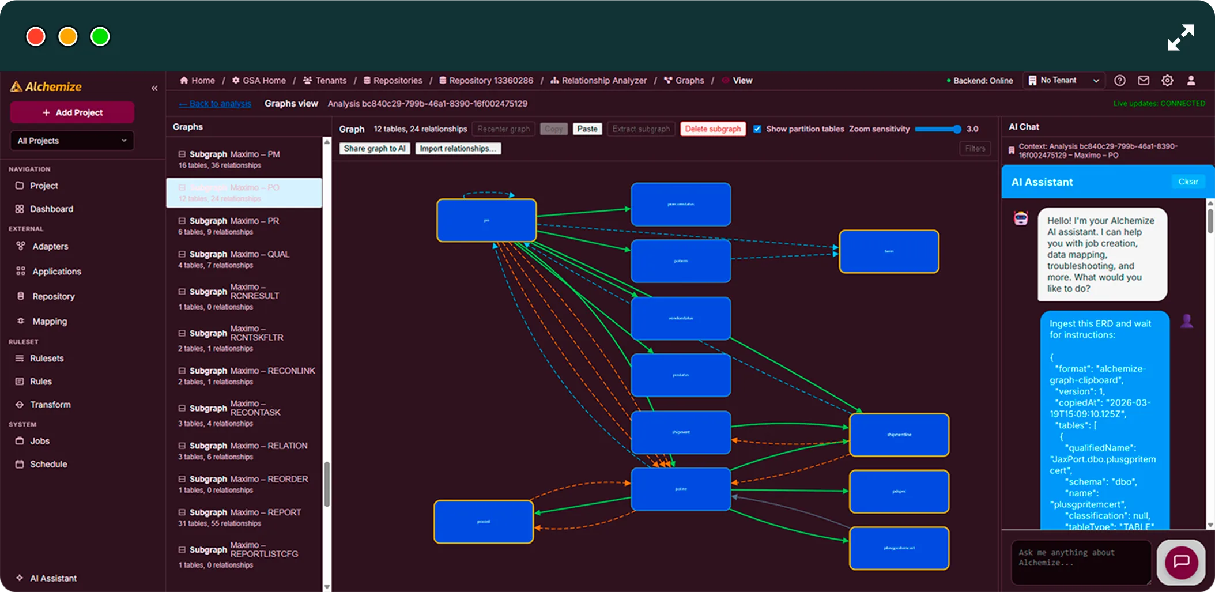Click the AI Assistant sparkle icon in the sidebar
This screenshot has width=1215, height=592.
[x=20, y=578]
